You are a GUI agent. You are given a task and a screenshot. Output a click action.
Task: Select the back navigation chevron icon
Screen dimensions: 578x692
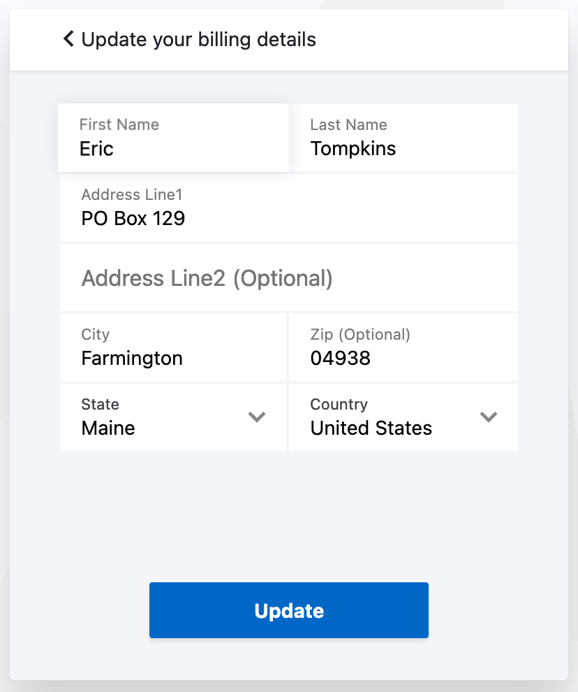(67, 38)
